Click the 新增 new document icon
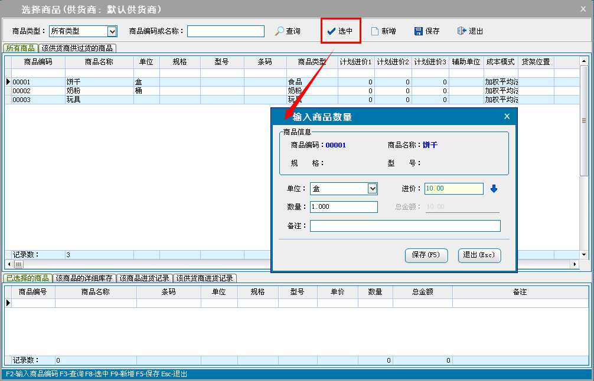The height and width of the screenshot is (381, 594). point(374,31)
